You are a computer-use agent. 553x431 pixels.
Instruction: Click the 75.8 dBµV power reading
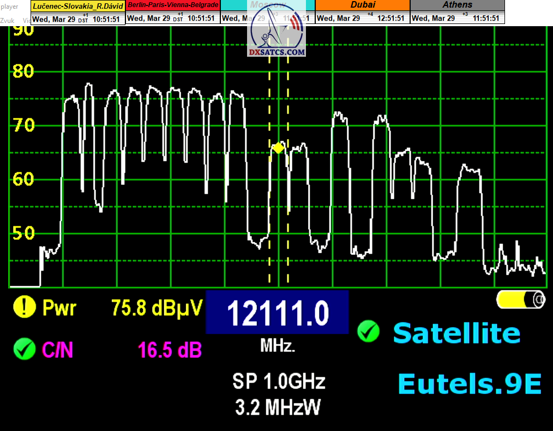157,308
